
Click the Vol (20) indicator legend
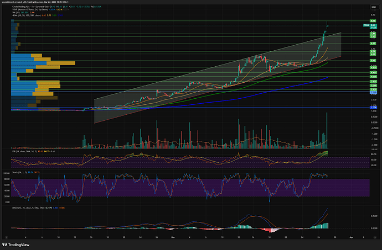click(17, 13)
